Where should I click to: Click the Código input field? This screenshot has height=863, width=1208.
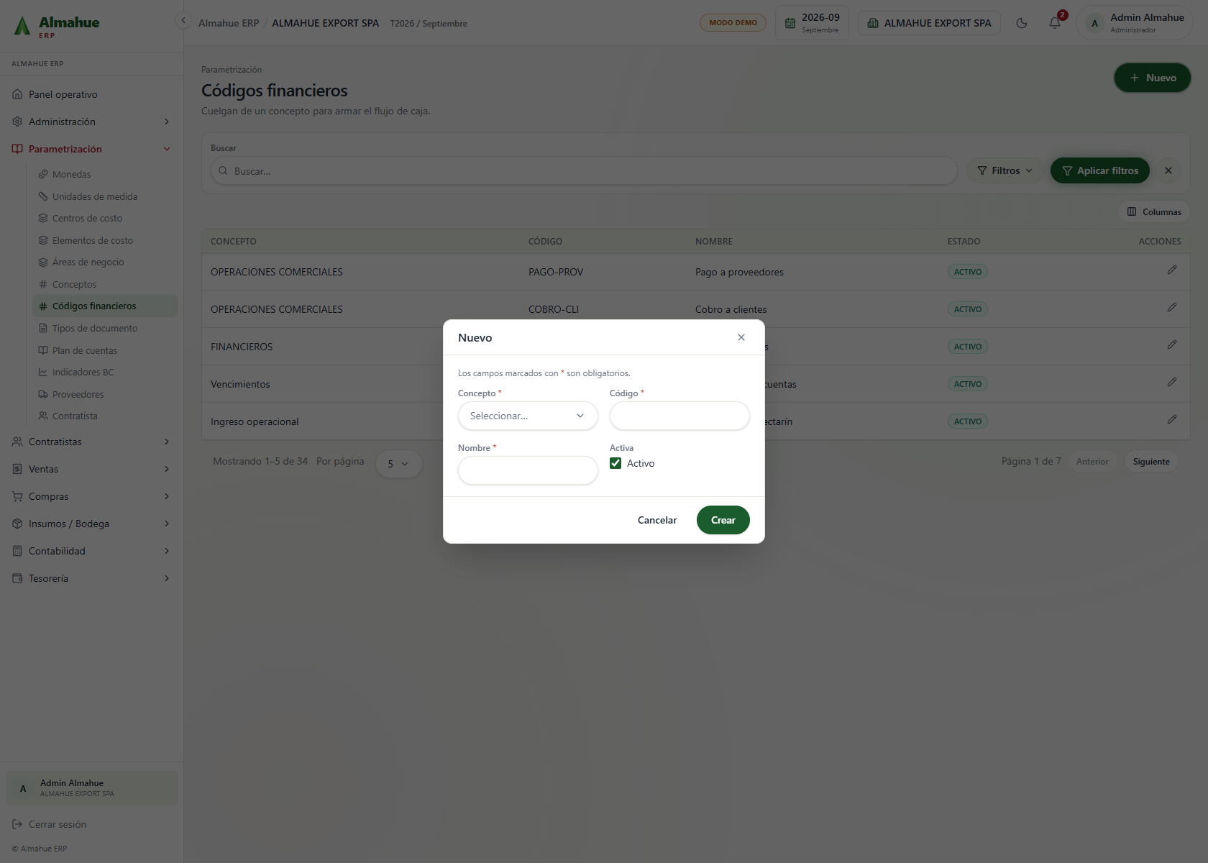pos(679,416)
